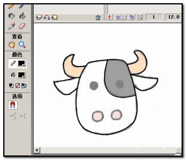The height and width of the screenshot is (160, 186).
Task: Click the horizontal scrollbar left arrow
Action: tap(37, 150)
